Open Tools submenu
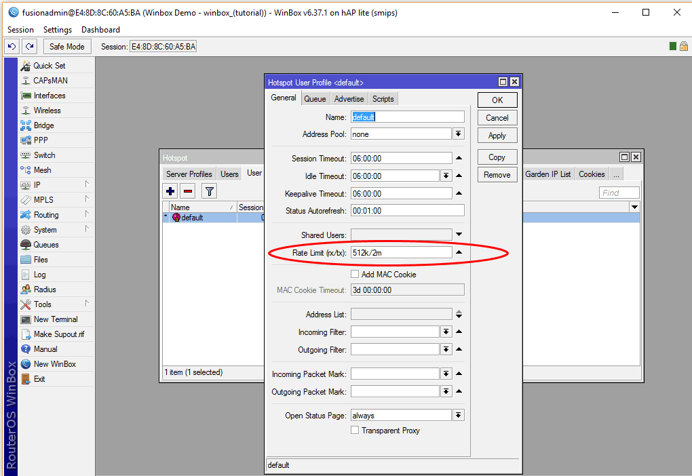This screenshot has width=692, height=476. pyautogui.click(x=56, y=304)
